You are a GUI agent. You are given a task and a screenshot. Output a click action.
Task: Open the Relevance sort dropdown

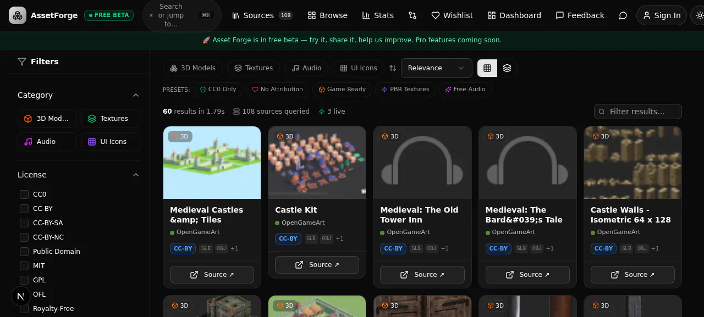click(x=437, y=68)
